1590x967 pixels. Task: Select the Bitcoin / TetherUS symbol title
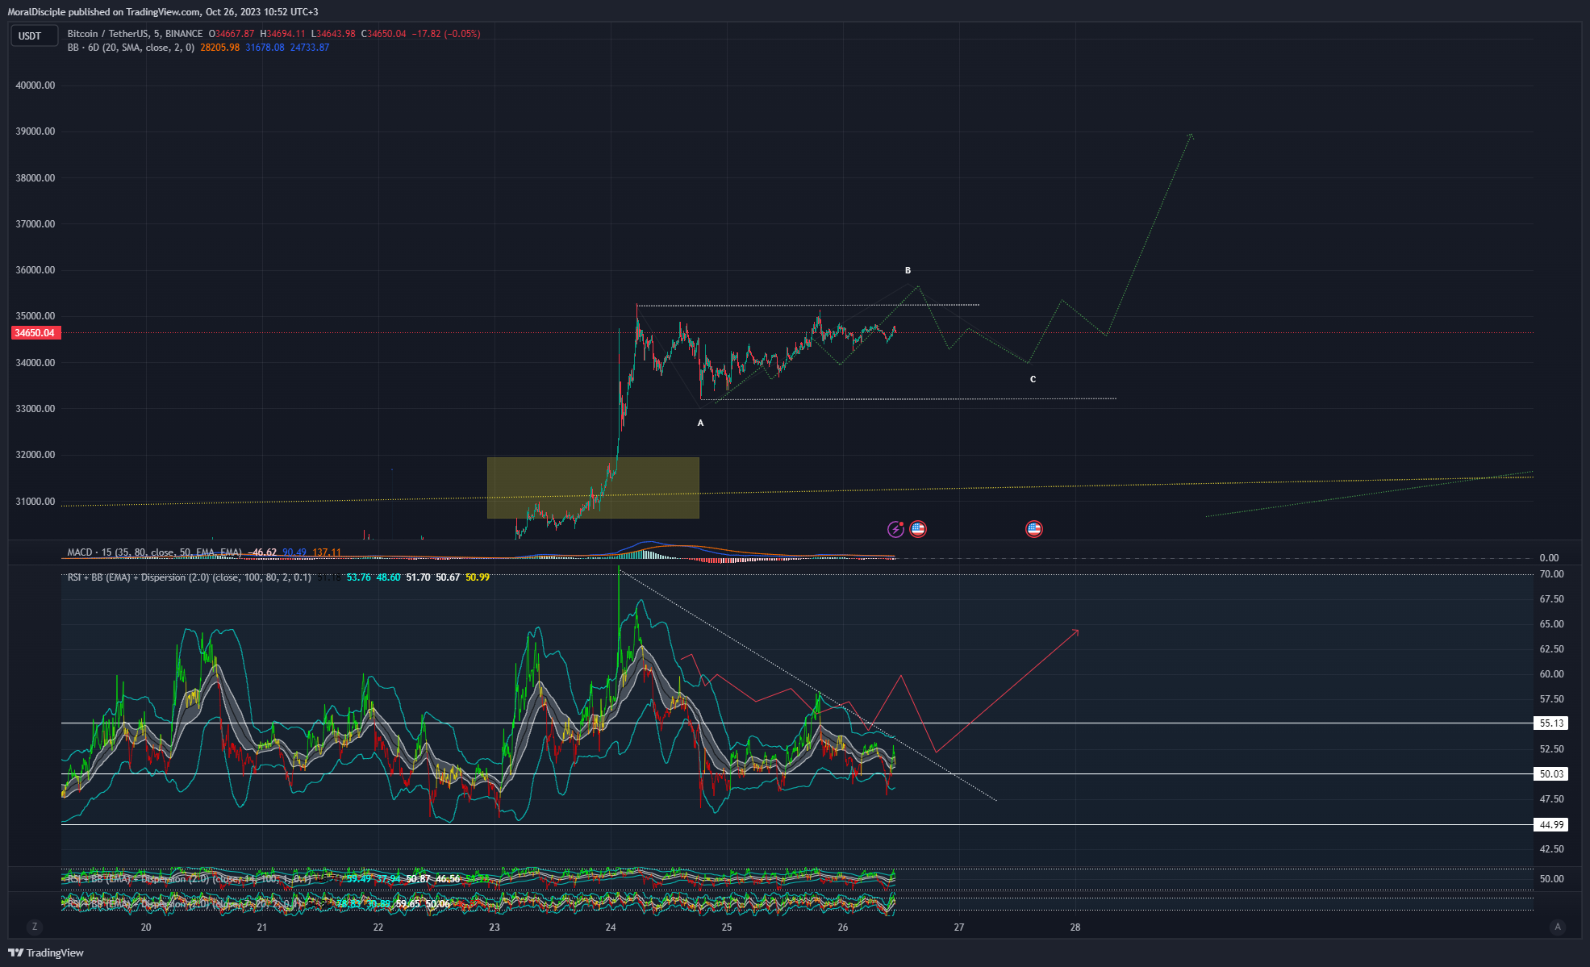pyautogui.click(x=135, y=34)
